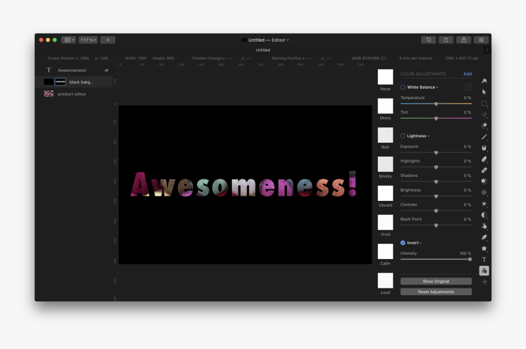Click the Highlights slider handle

click(x=436, y=167)
